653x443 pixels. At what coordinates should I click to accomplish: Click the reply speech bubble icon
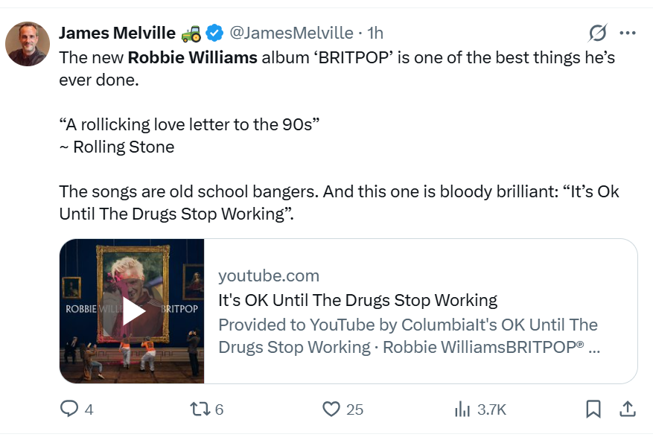pyautogui.click(x=69, y=409)
